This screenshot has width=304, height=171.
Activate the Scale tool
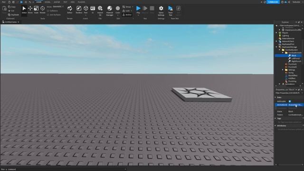click(x=36, y=9)
